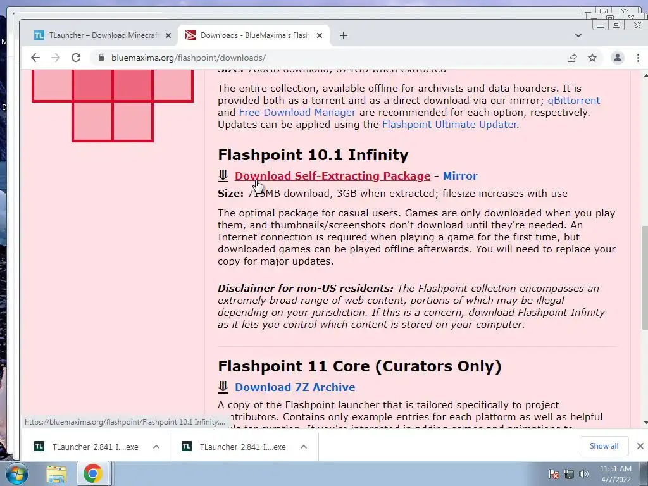Click the Mirror download link

click(460, 176)
